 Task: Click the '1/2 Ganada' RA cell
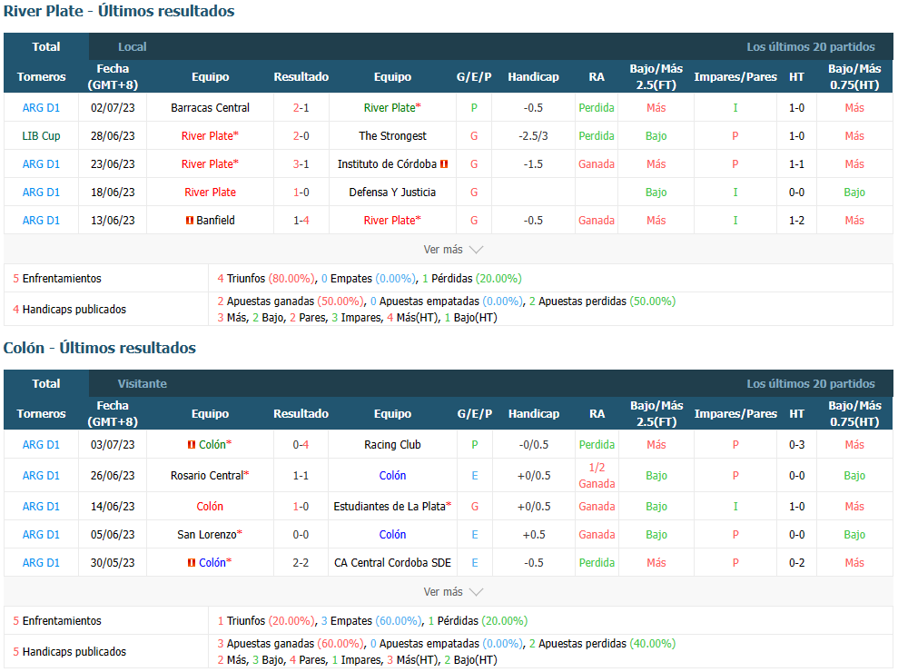(597, 476)
